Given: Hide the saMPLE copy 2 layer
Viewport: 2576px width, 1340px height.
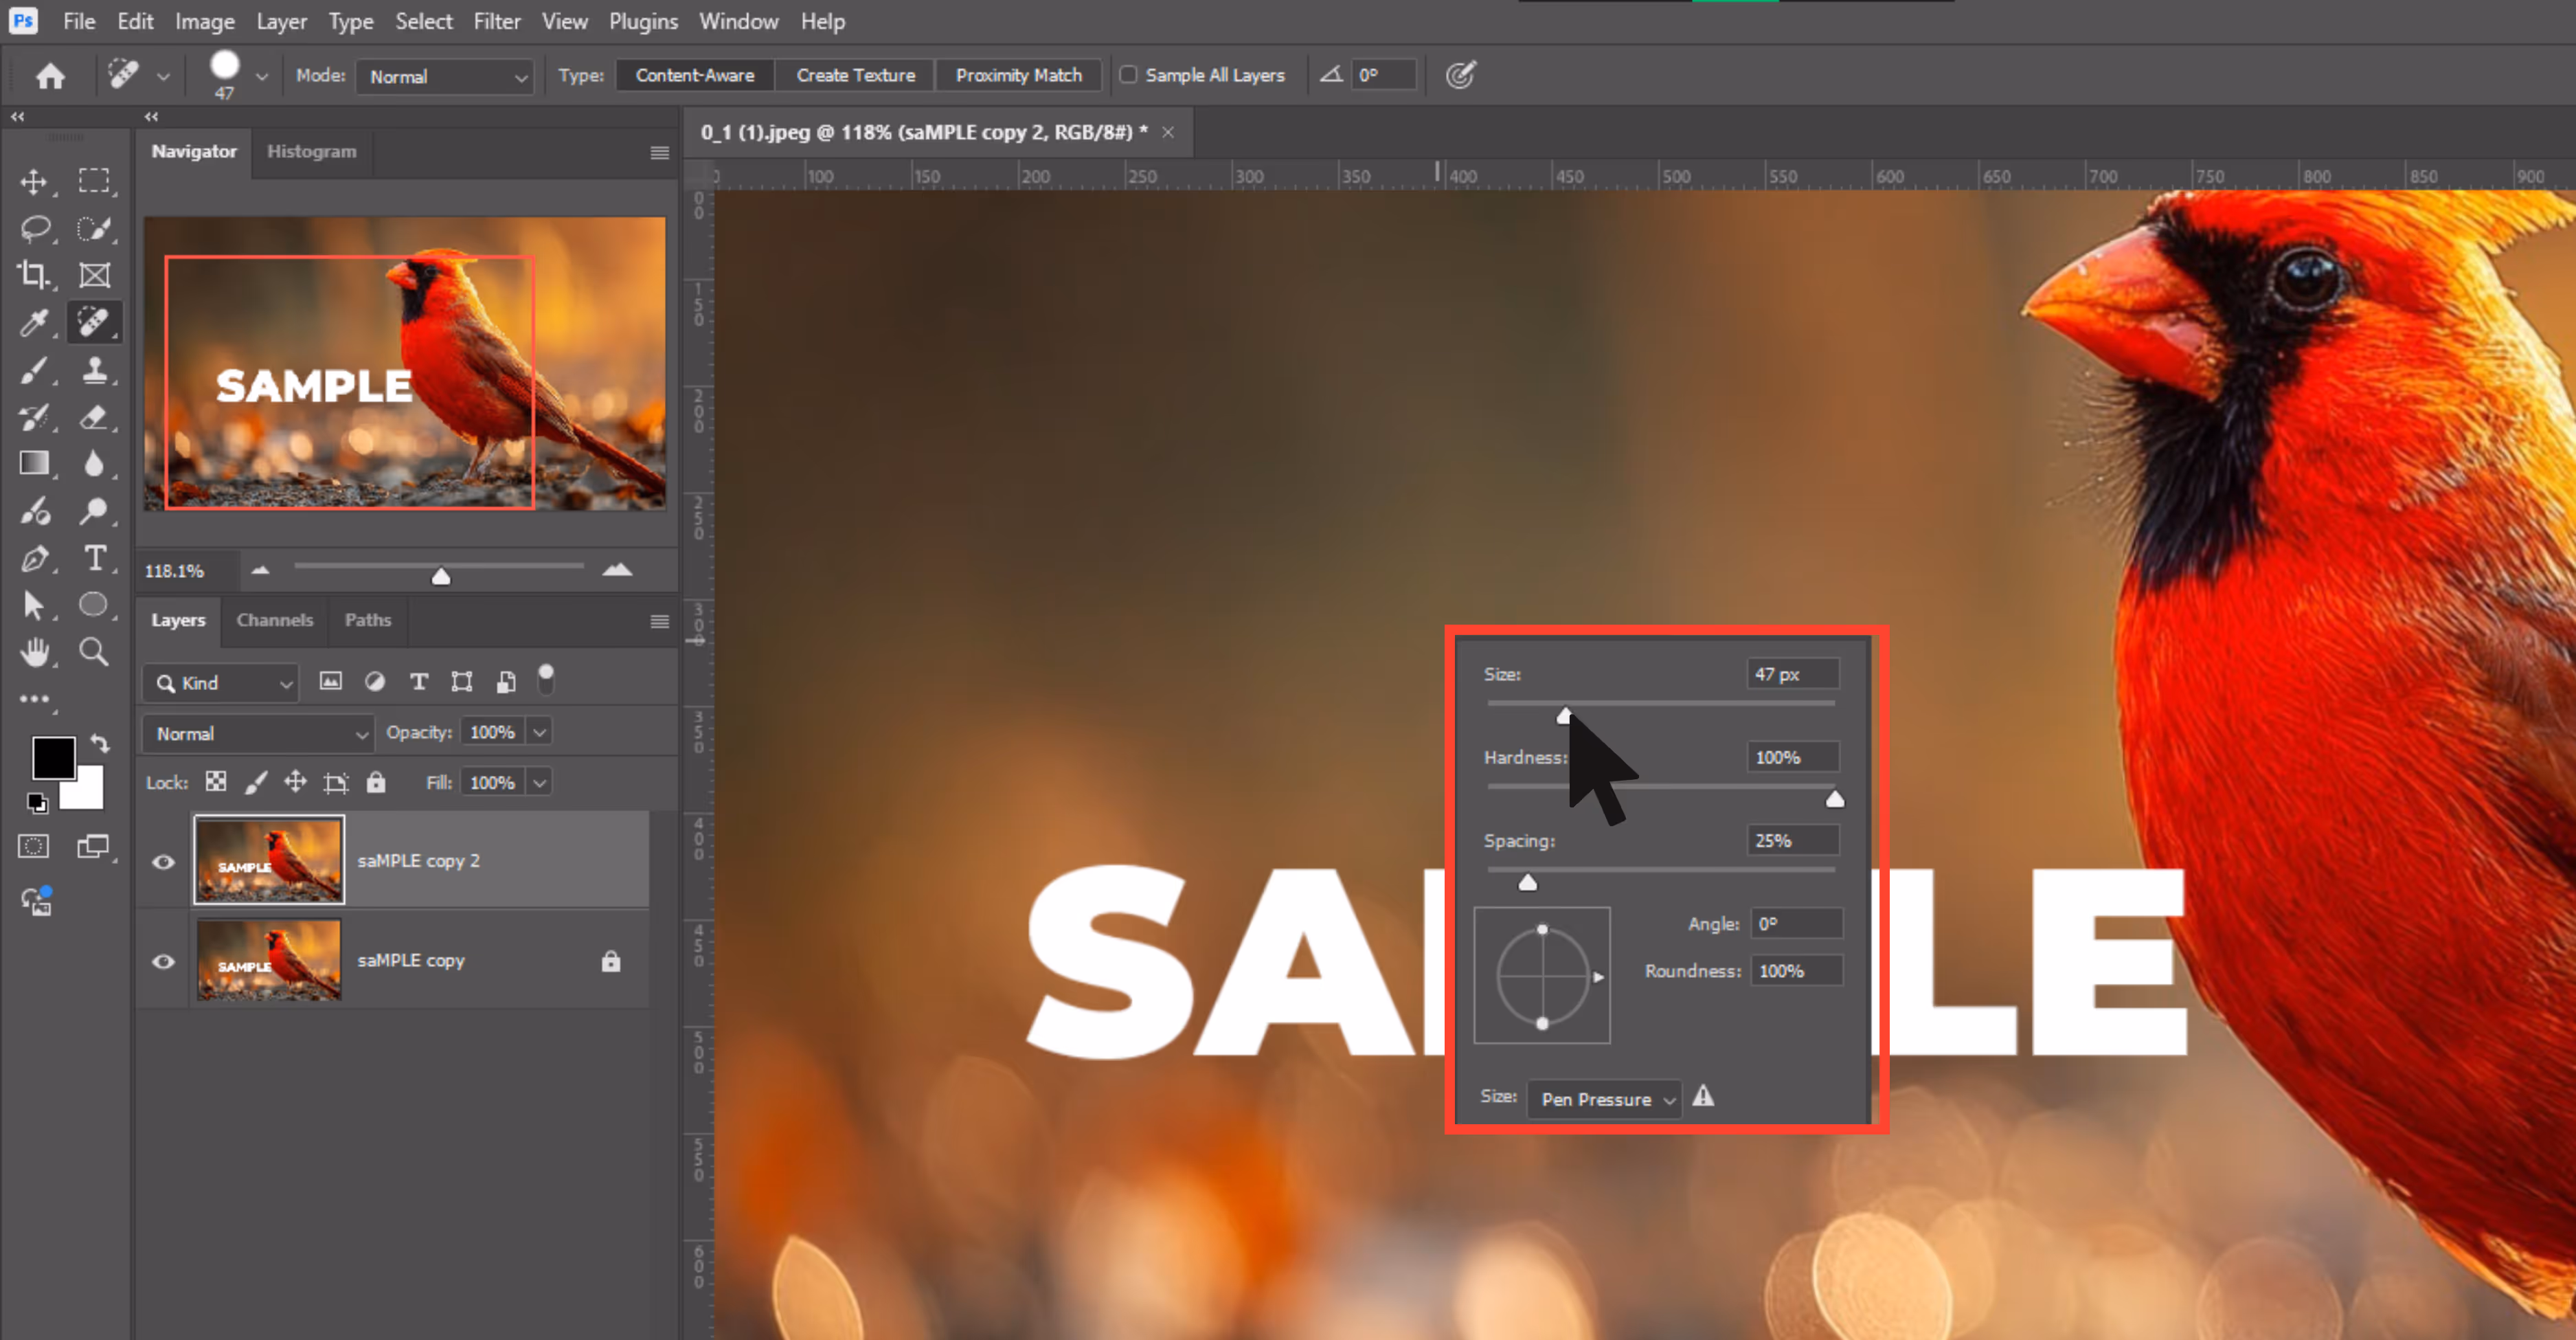Looking at the screenshot, I should point(163,861).
